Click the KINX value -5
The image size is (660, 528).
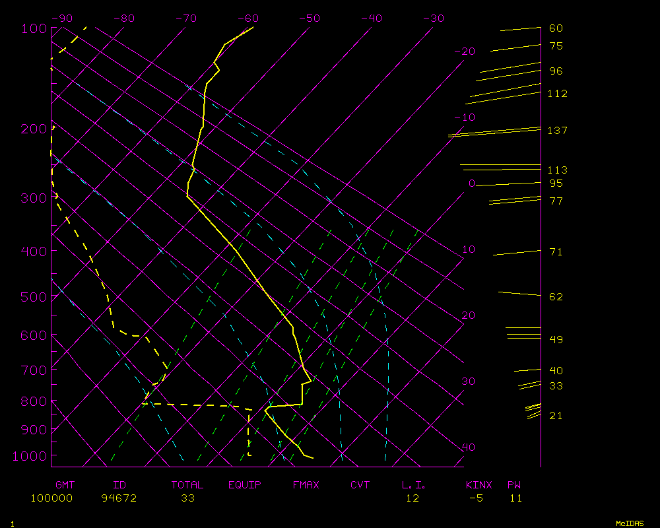coord(476,498)
